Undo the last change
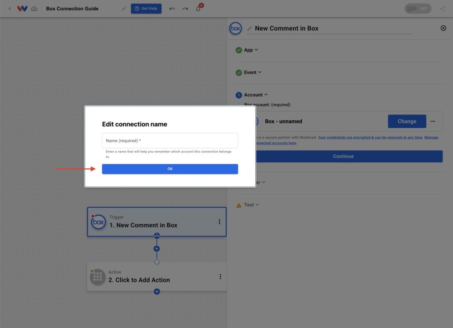This screenshot has height=328, width=453. coord(172,9)
